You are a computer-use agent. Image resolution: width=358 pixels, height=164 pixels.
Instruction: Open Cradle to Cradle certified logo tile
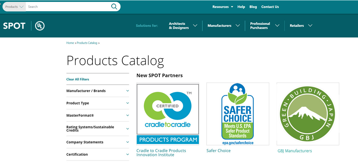[x=168, y=114]
